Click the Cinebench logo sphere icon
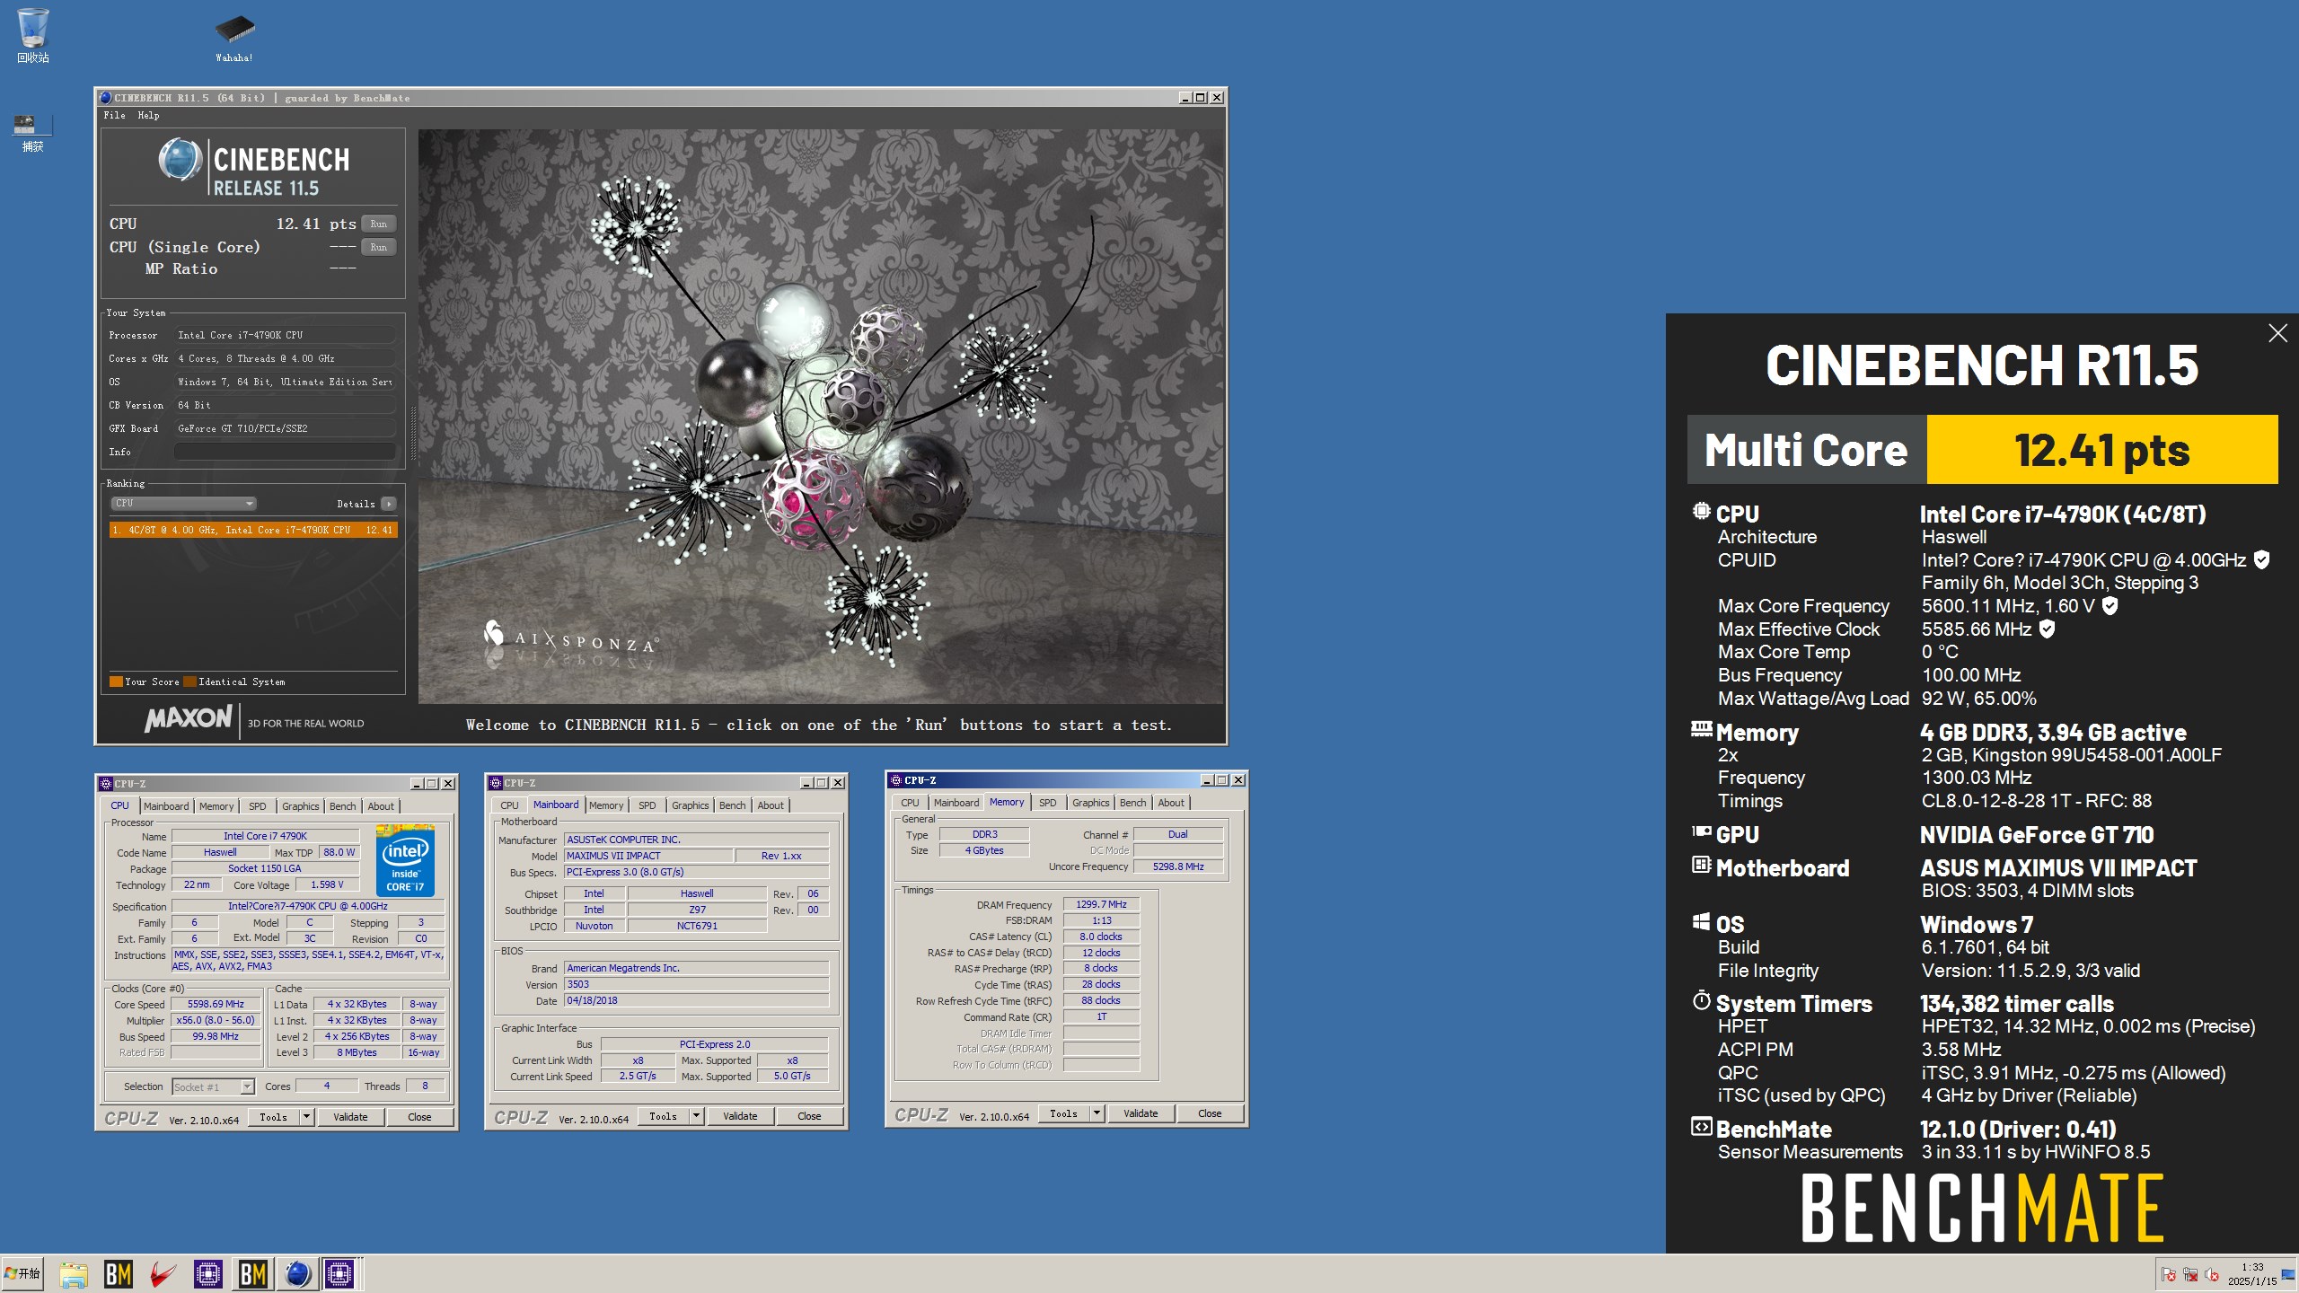This screenshot has height=1293, width=2299. 181,161
